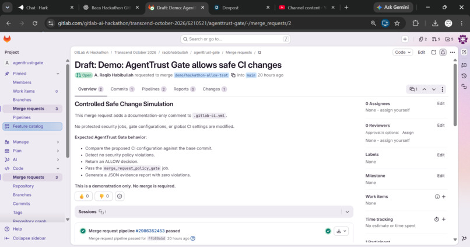Add emoji reaction smiley button

[x=120, y=196]
